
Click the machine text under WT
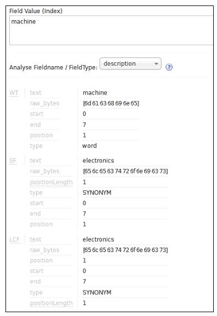[x=95, y=93]
